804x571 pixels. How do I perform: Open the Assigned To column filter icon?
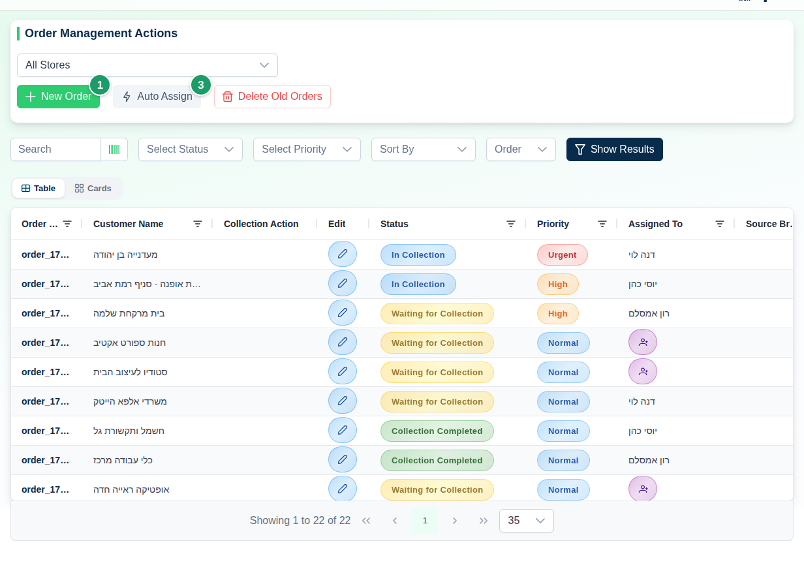tap(720, 224)
